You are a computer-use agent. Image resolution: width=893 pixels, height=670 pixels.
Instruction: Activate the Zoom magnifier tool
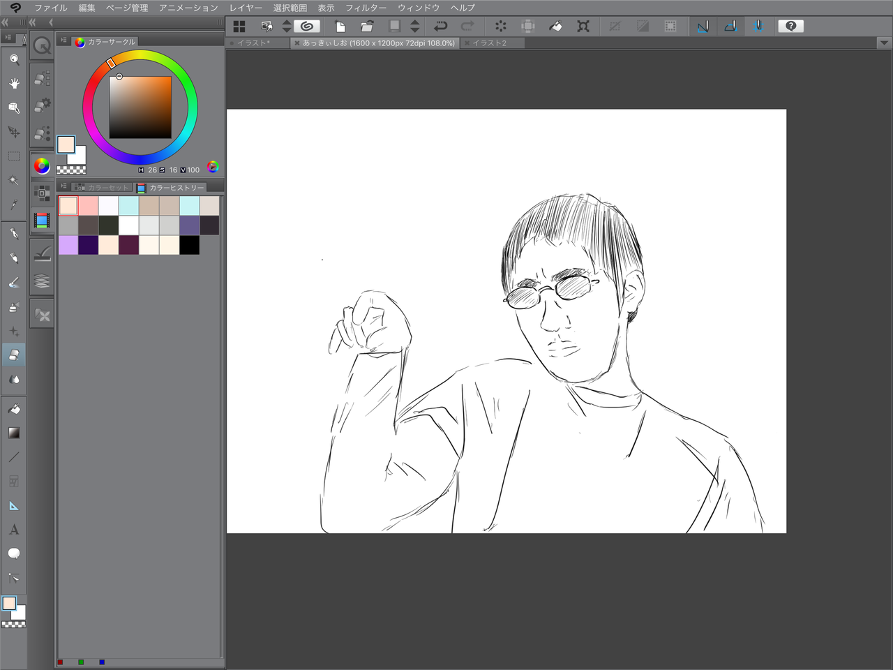tap(14, 59)
